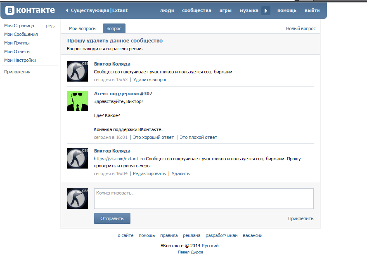The width and height of the screenshot is (367, 279).
Task: Click the status Вопрос находится на рассмотрении.
Action: [105, 49]
